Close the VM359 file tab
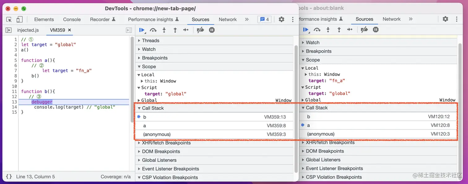This screenshot has width=468, height=184. pyautogui.click(x=70, y=30)
